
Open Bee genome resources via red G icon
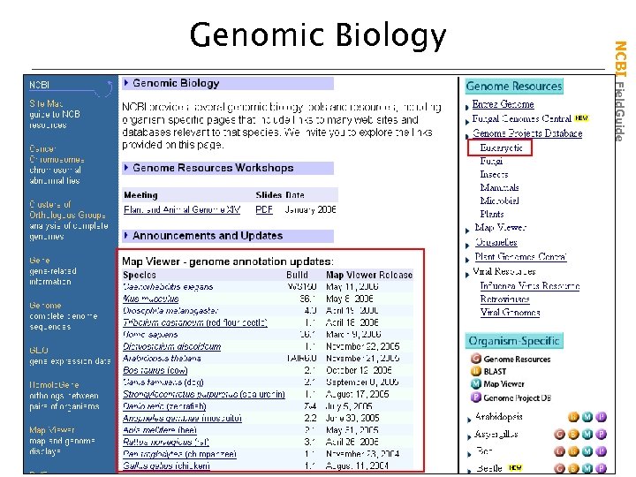click(559, 451)
